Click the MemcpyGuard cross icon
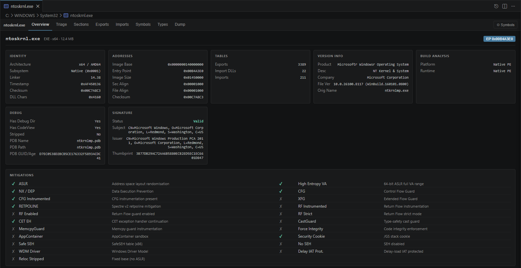Image resolution: width=521 pixels, height=268 pixels. (x=13, y=229)
